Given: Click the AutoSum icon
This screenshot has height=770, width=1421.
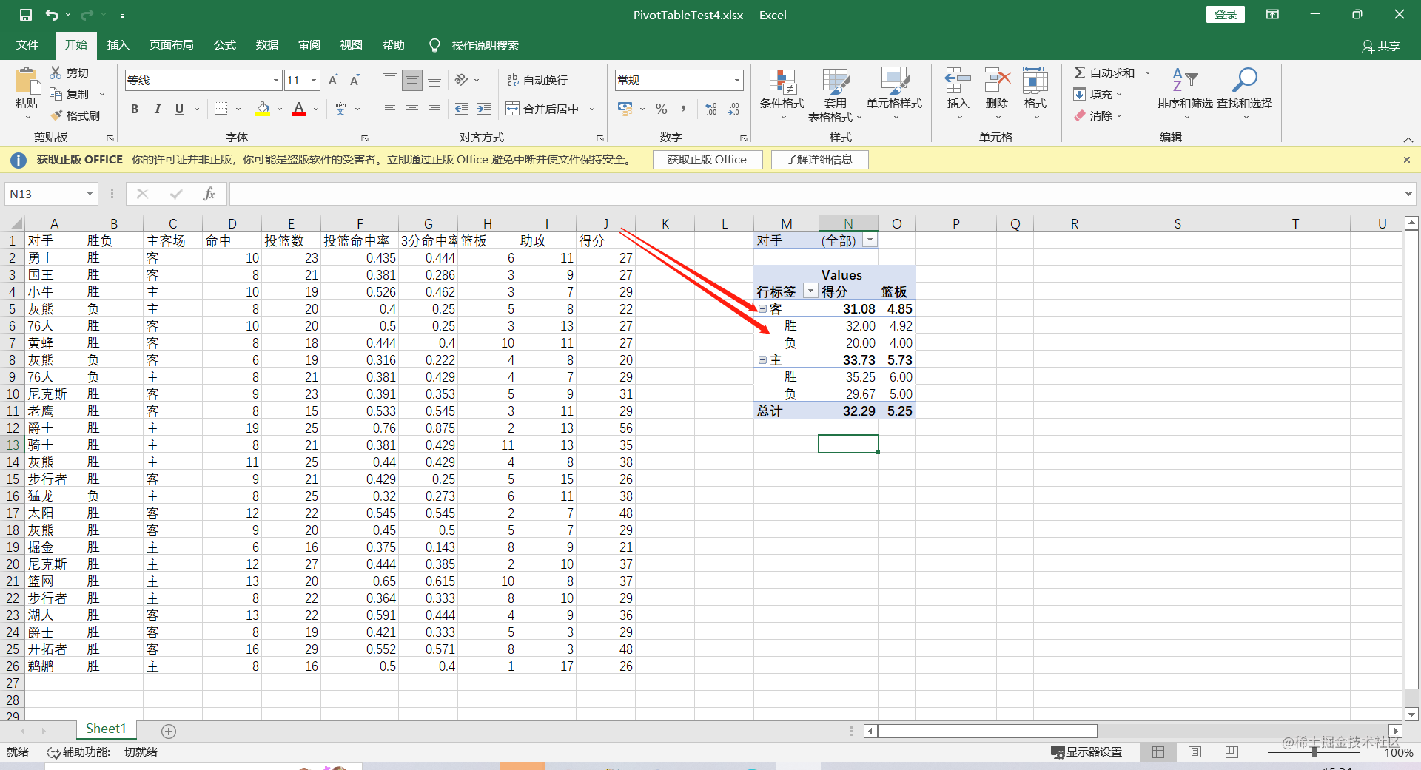Looking at the screenshot, I should (x=1081, y=72).
